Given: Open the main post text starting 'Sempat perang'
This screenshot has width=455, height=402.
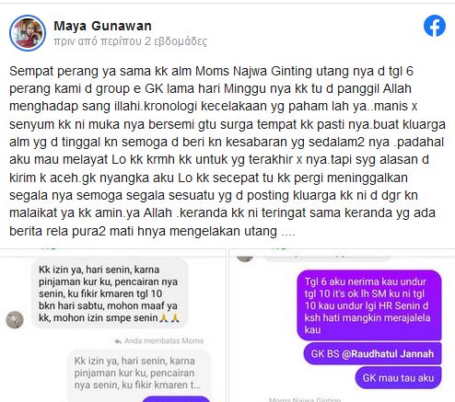Looking at the screenshot, I should coord(227,151).
